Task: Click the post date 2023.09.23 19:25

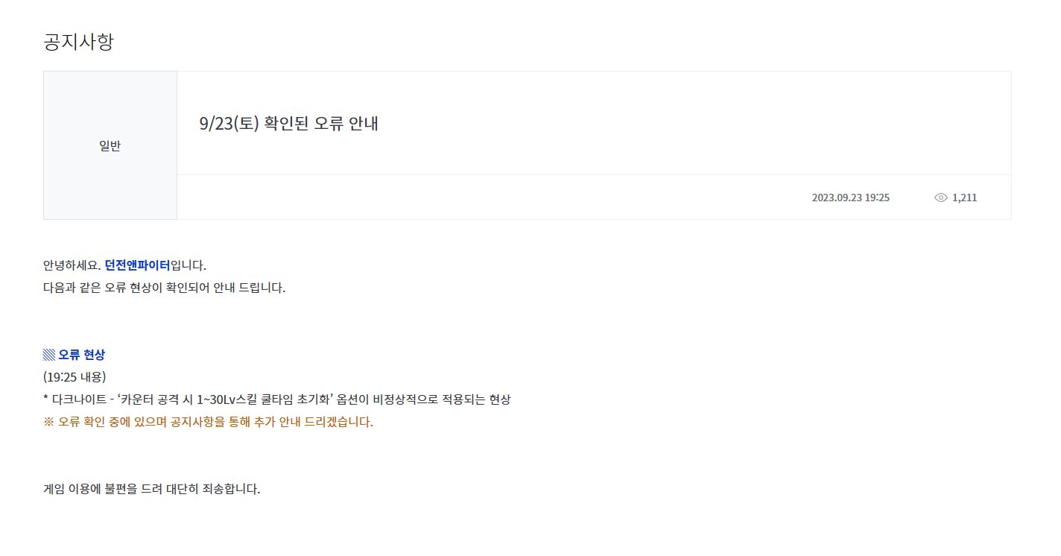Action: [851, 198]
